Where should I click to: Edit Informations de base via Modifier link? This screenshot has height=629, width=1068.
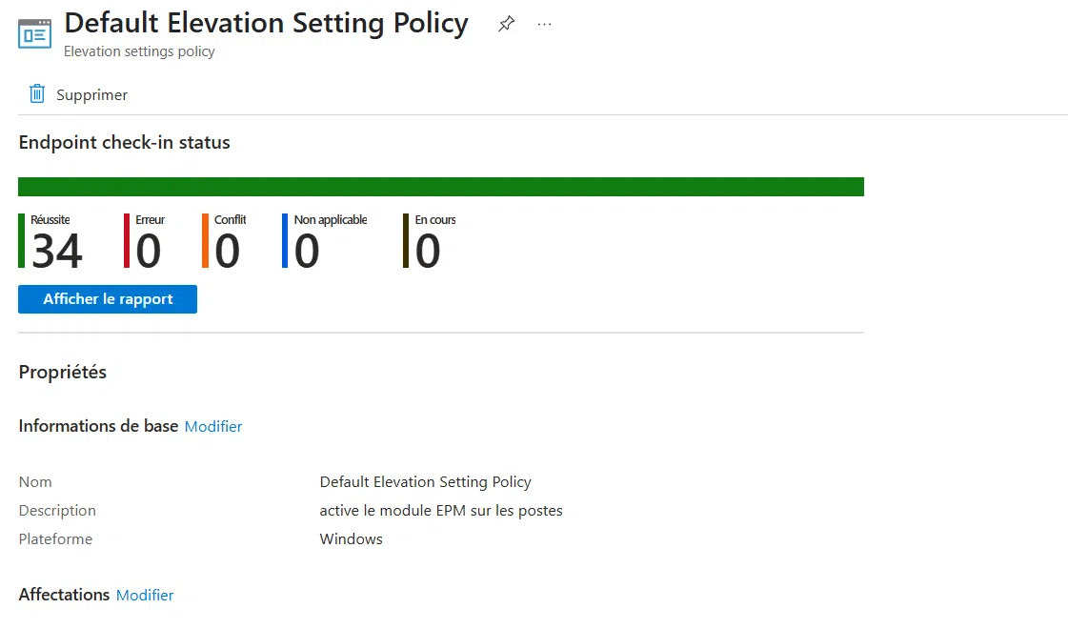coord(213,427)
